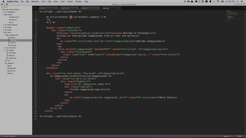This screenshot has width=246, height=138.
Task: Open login.ejs in the sidebar
Action: 12,56
